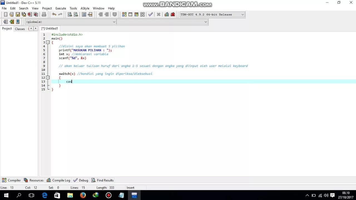Click the Close file toolbar icon
Screen dimensions: 356x200
[x=30, y=14]
